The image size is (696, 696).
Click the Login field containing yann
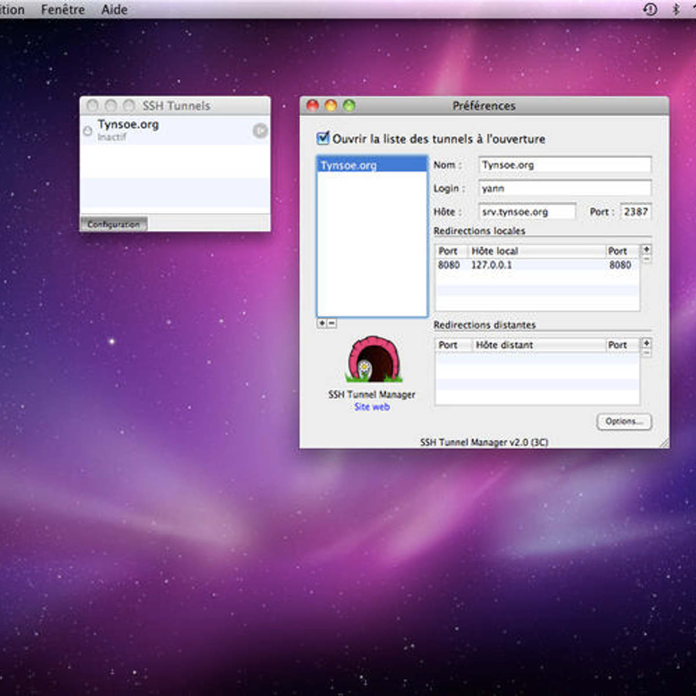(564, 188)
